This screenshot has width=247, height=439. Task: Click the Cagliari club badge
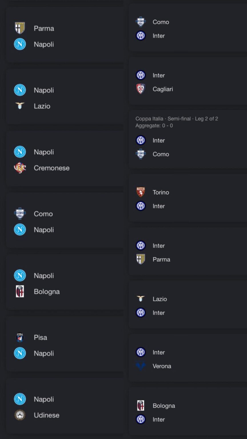click(x=141, y=89)
